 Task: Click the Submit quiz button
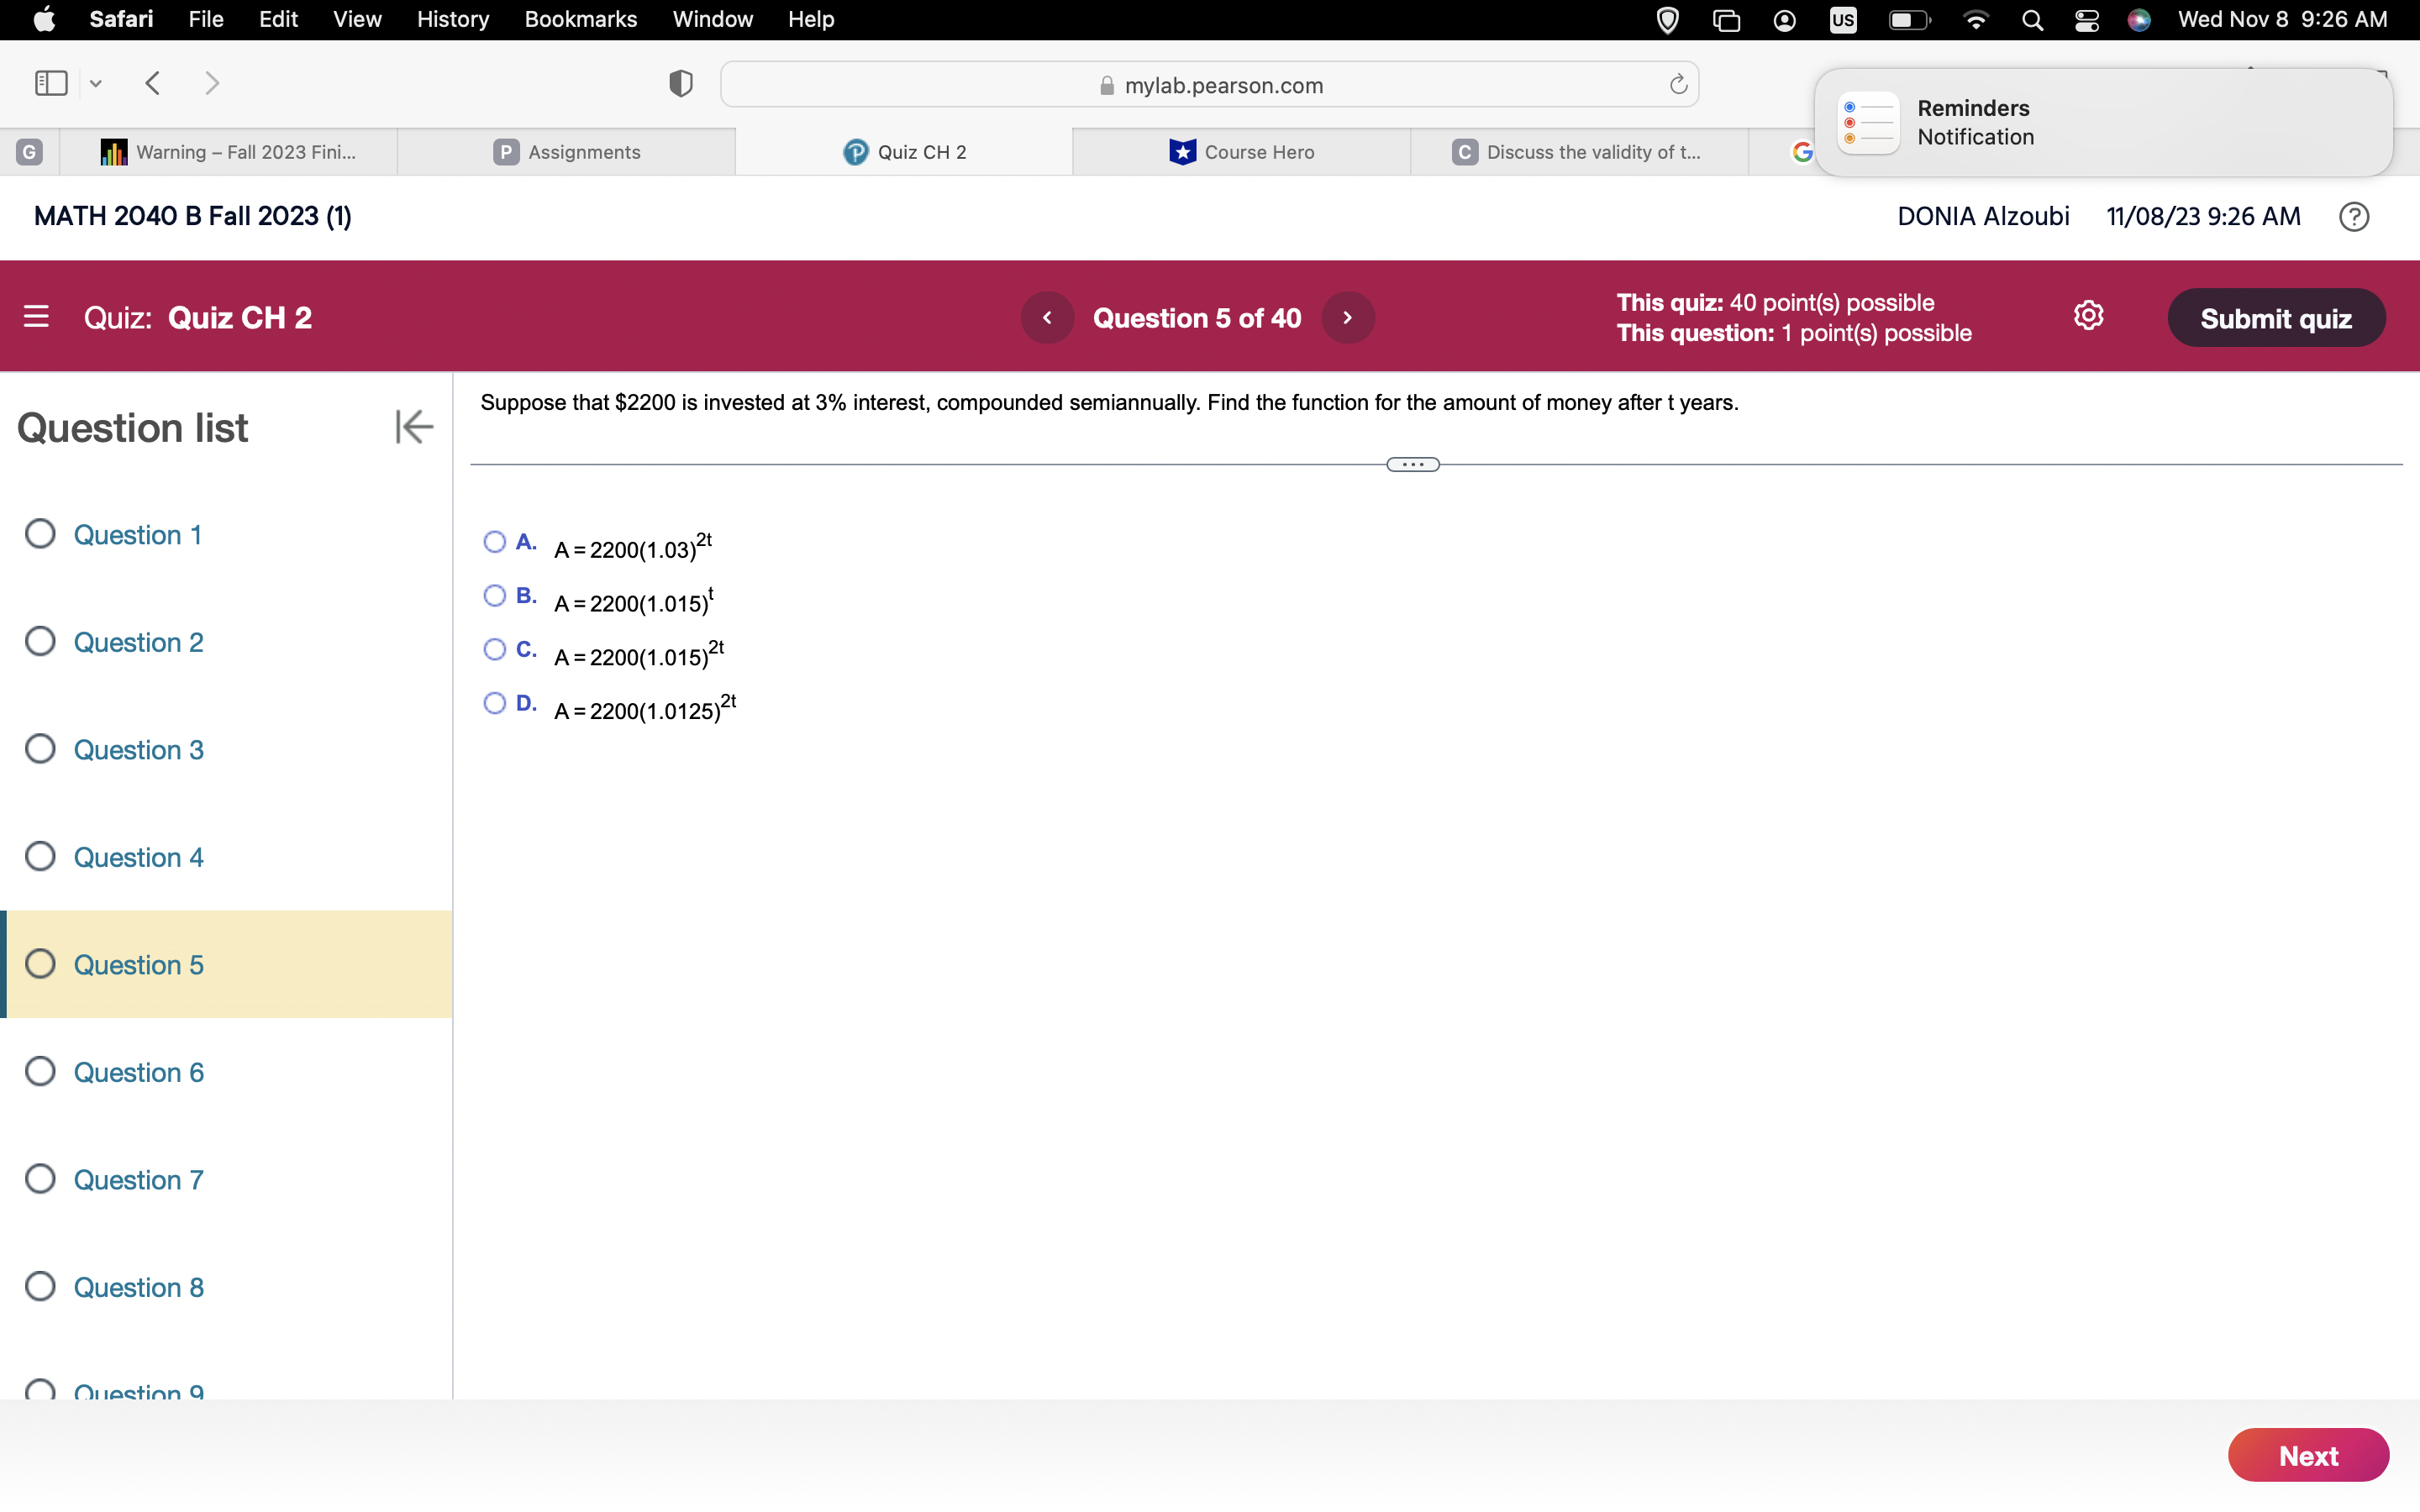[2277, 317]
